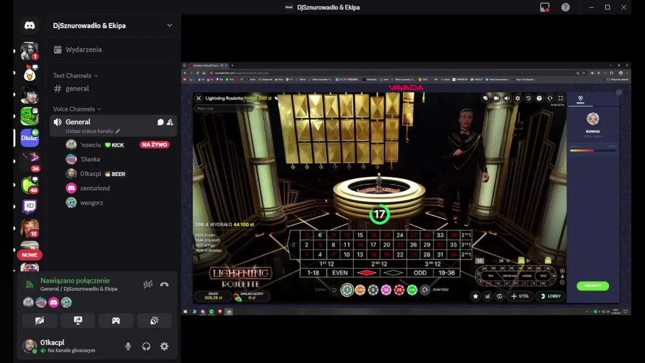Open Discord user settings gear
Screen dimensions: 645x363
(x=164, y=346)
